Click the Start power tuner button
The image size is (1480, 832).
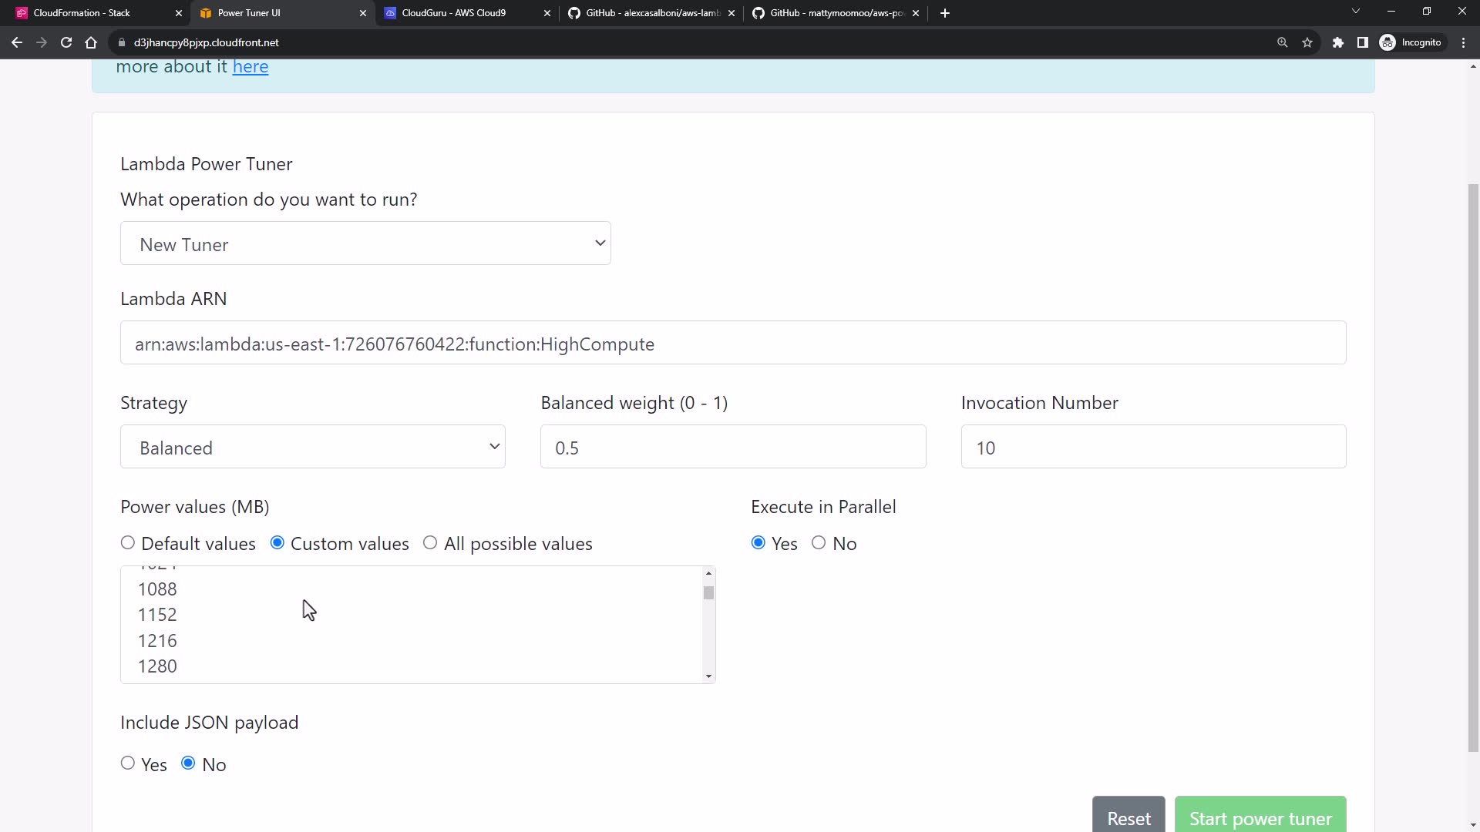[1260, 817]
